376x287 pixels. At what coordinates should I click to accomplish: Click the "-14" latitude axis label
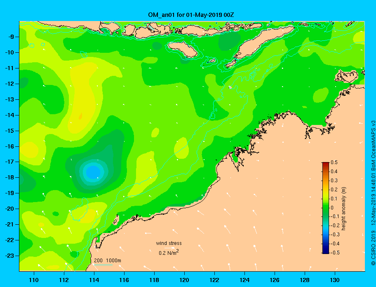point(10,115)
